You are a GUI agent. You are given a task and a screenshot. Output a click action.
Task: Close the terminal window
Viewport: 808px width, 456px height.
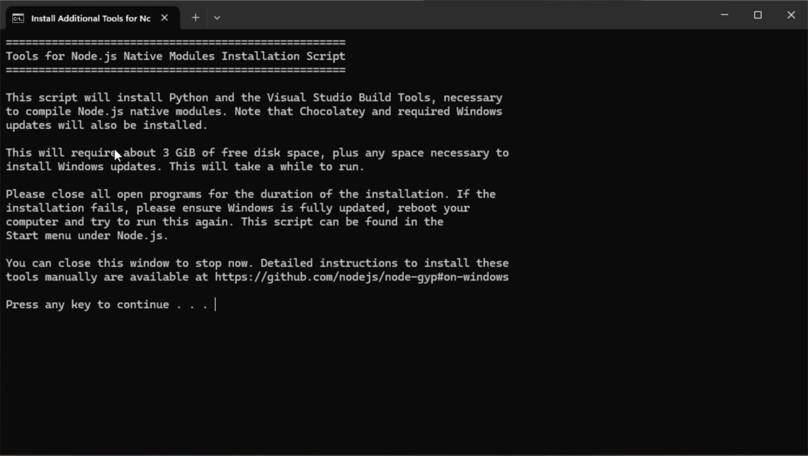[x=791, y=15]
